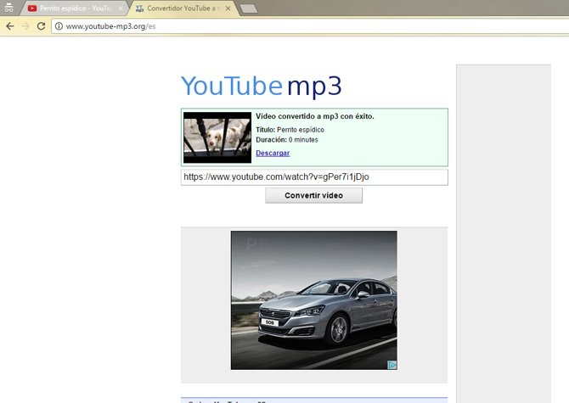Focus the YouTube URL input field
Viewport: 569px width, 403px height.
(x=314, y=177)
